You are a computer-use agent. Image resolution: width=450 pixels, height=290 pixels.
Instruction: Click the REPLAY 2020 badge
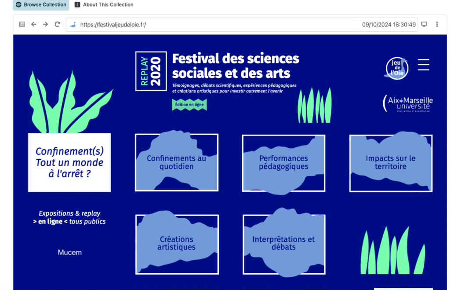(151, 71)
